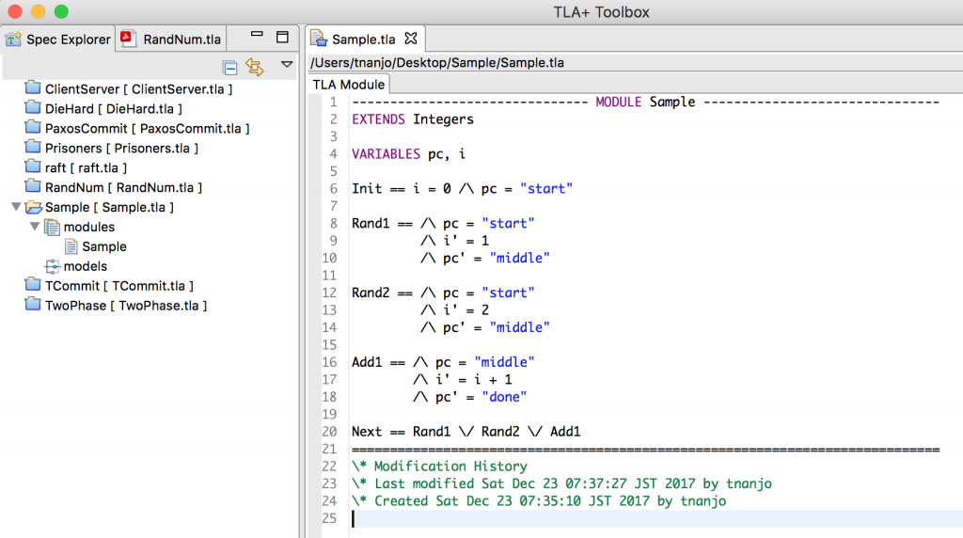Click the 'Last modified' comment line
Screen dimensions: 963x538
[561, 483]
